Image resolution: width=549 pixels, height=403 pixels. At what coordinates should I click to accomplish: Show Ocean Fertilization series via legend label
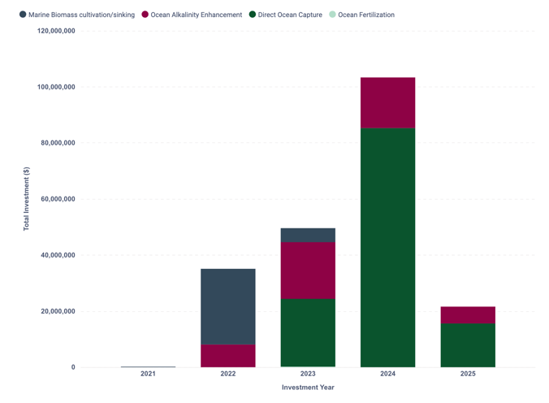tap(365, 15)
